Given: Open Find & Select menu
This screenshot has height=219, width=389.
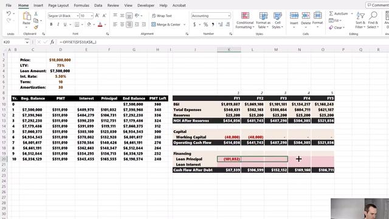Looking at the screenshot, I should click(x=373, y=20).
